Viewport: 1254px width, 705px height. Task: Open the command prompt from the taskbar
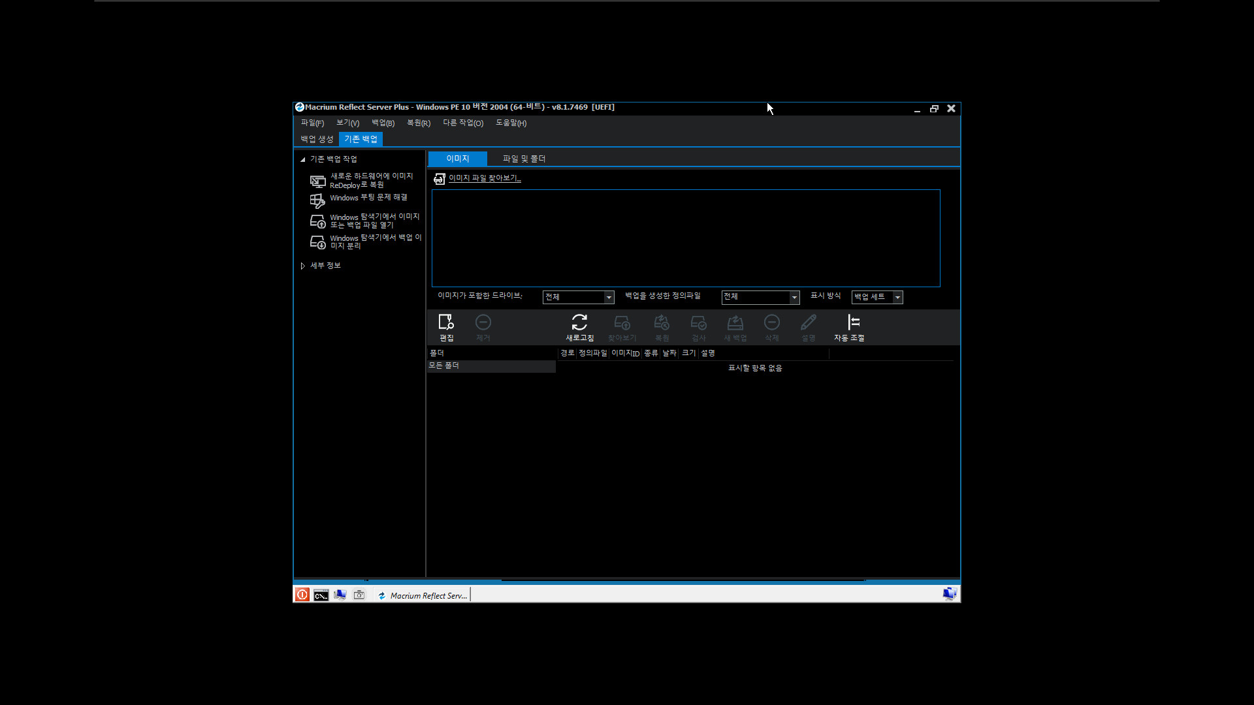click(x=321, y=595)
